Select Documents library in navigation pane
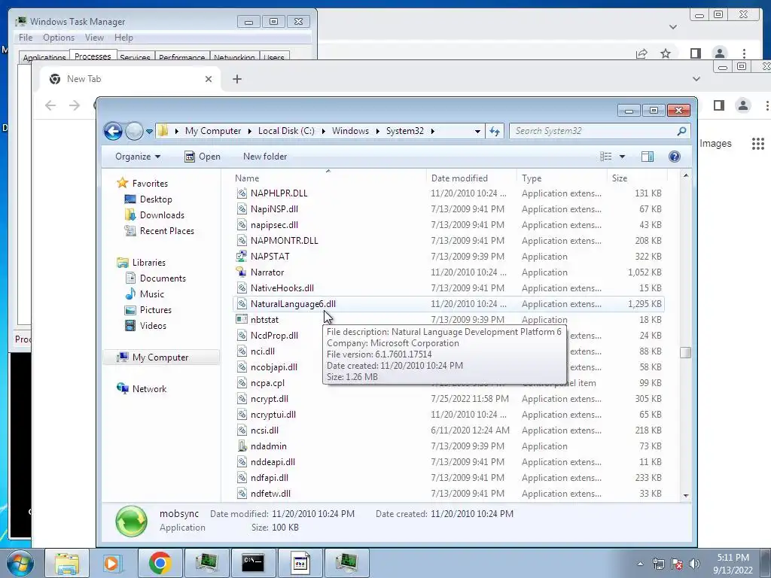This screenshot has height=578, width=771. click(x=163, y=278)
